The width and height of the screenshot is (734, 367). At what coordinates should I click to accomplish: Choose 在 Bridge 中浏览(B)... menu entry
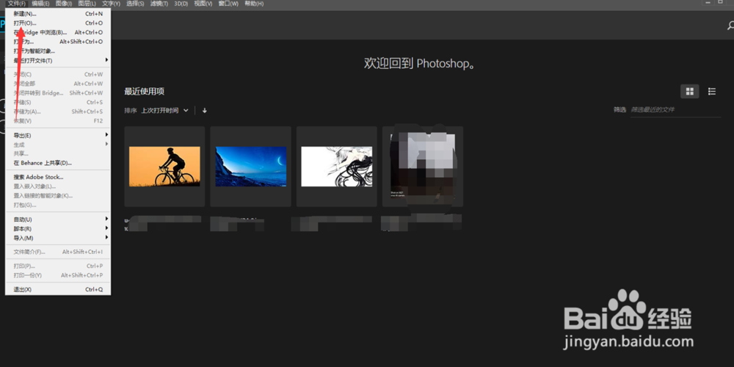pyautogui.click(x=58, y=32)
